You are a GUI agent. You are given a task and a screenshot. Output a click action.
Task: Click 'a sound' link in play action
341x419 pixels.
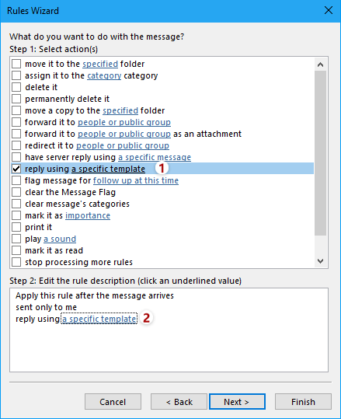point(60,239)
